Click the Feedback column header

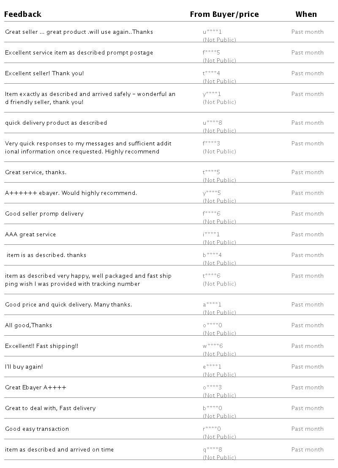23,14
